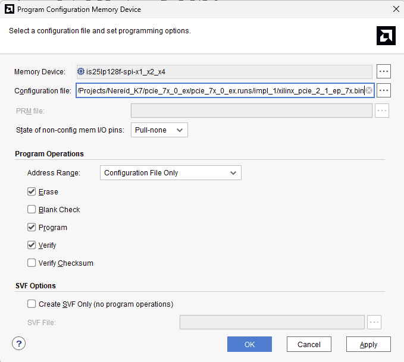This screenshot has height=362, width=404.
Task: Click the Cancel button
Action: [x=309, y=344]
